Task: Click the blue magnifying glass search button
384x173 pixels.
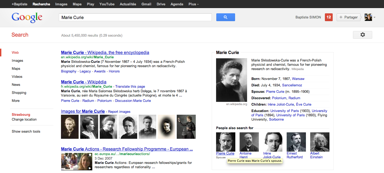Action: point(225,17)
